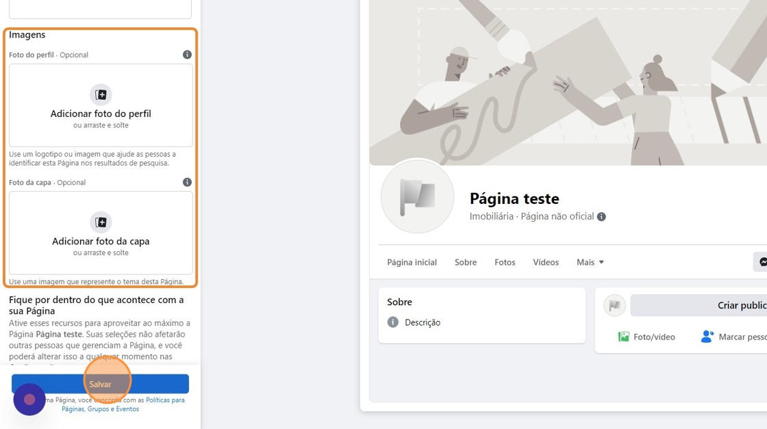Click the blue Marcar pessoas tag icon

point(707,337)
